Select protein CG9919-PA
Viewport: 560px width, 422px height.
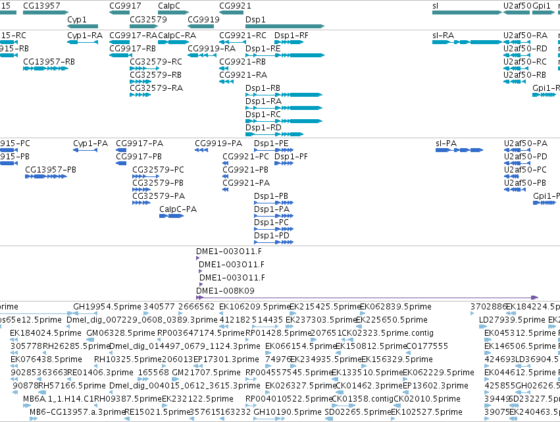(x=218, y=144)
